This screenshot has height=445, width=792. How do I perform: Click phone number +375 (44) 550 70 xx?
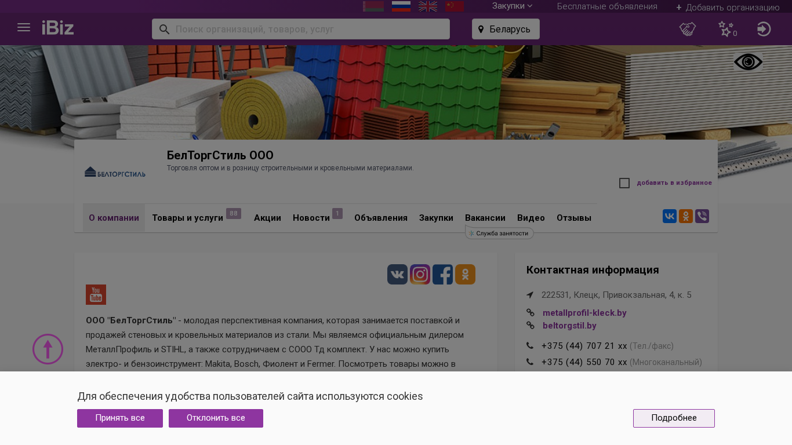[584, 362]
